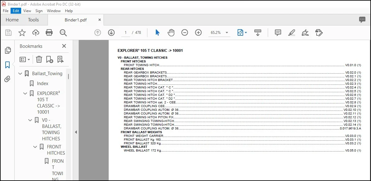371x181 pixels.
Task: Click find current bookmark icon
Action: coord(60,59)
